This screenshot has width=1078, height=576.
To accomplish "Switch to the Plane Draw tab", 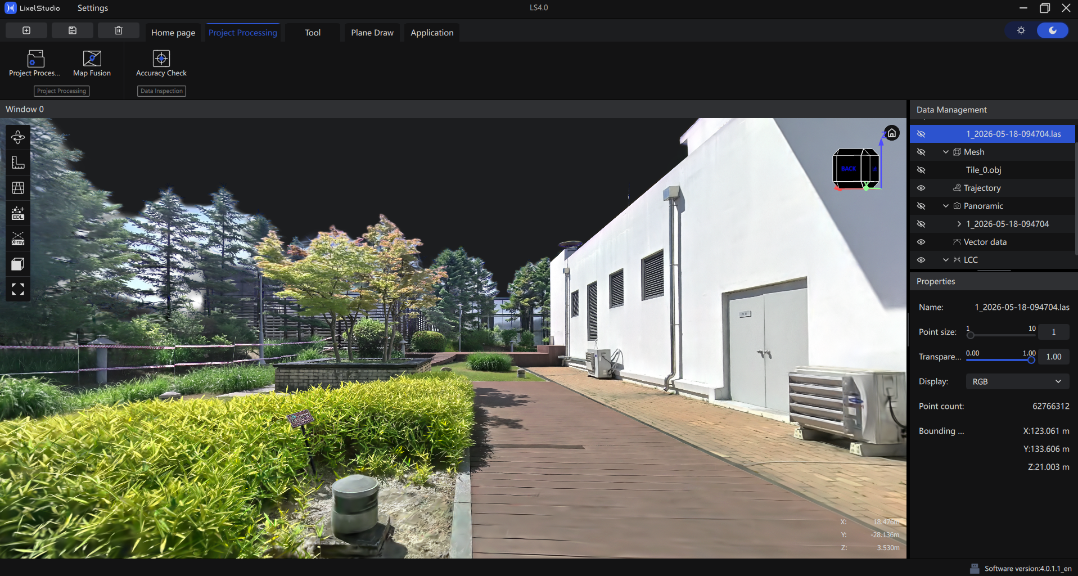I will tap(372, 33).
